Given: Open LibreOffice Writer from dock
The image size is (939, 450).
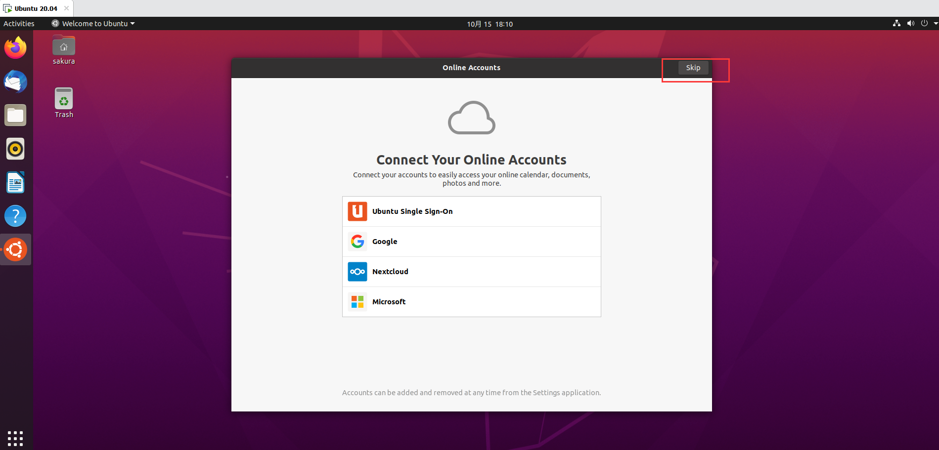Looking at the screenshot, I should point(15,182).
